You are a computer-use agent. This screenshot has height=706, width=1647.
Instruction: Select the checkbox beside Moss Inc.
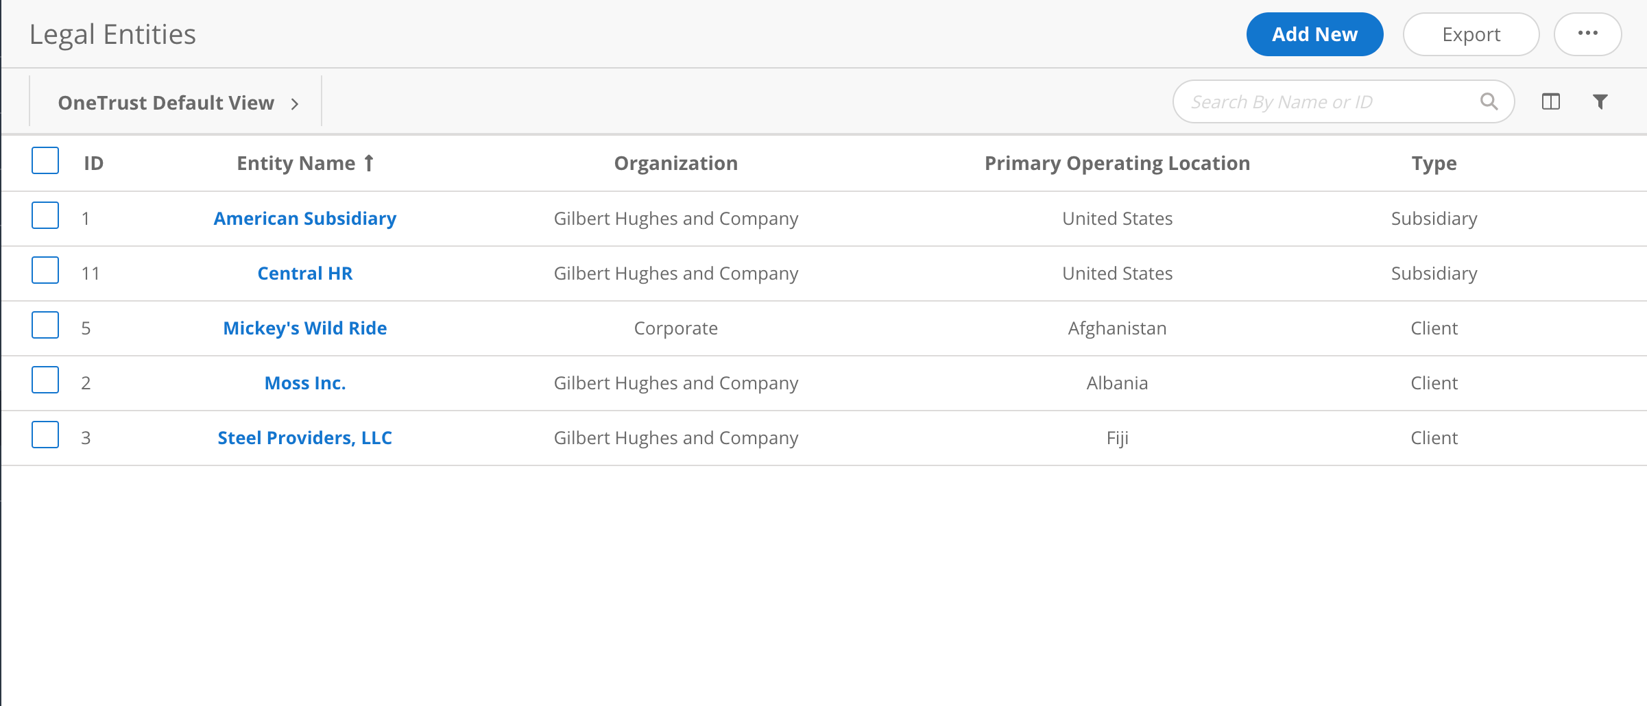click(x=45, y=380)
